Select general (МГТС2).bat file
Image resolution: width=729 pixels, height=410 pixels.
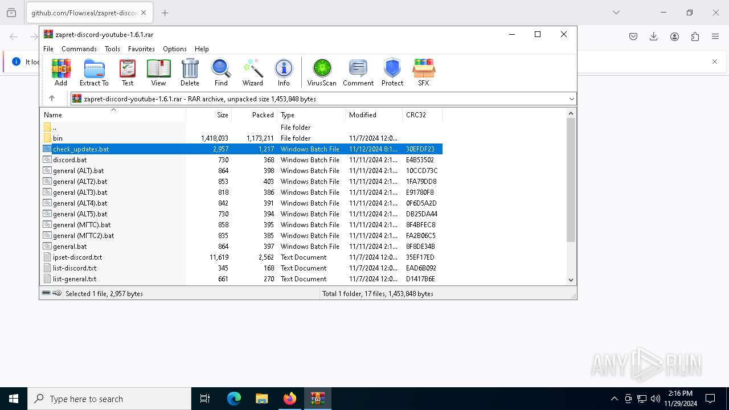[242, 236]
